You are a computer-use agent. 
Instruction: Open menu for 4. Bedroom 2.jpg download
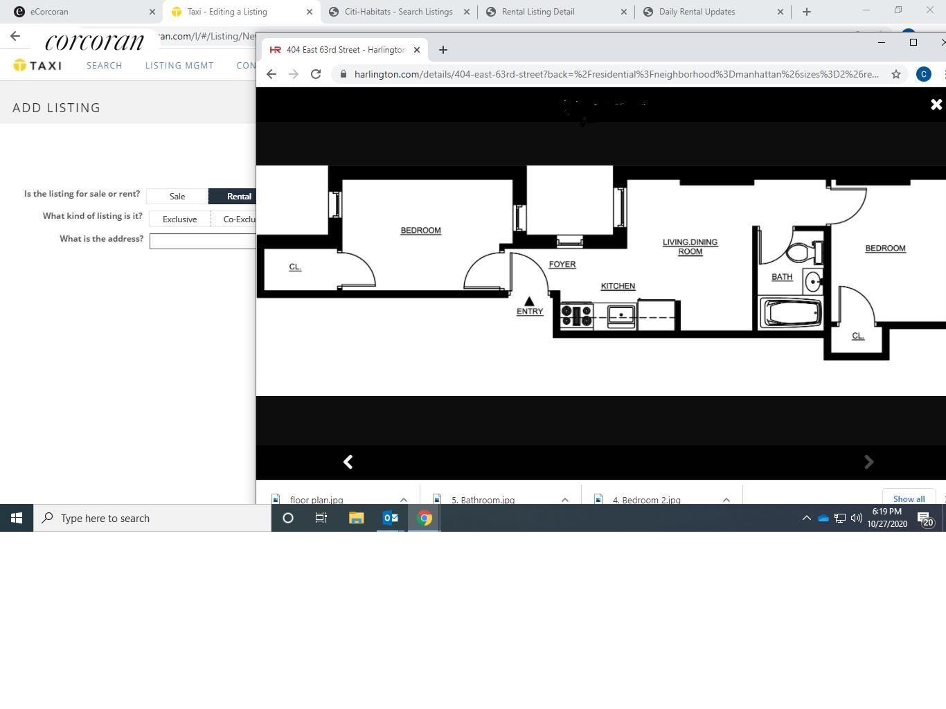tap(726, 499)
